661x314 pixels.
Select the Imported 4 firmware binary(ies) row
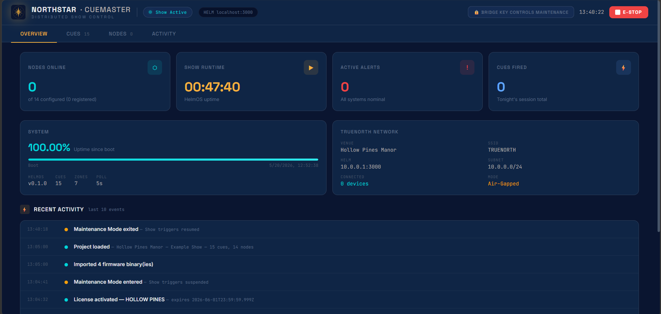(x=329, y=264)
